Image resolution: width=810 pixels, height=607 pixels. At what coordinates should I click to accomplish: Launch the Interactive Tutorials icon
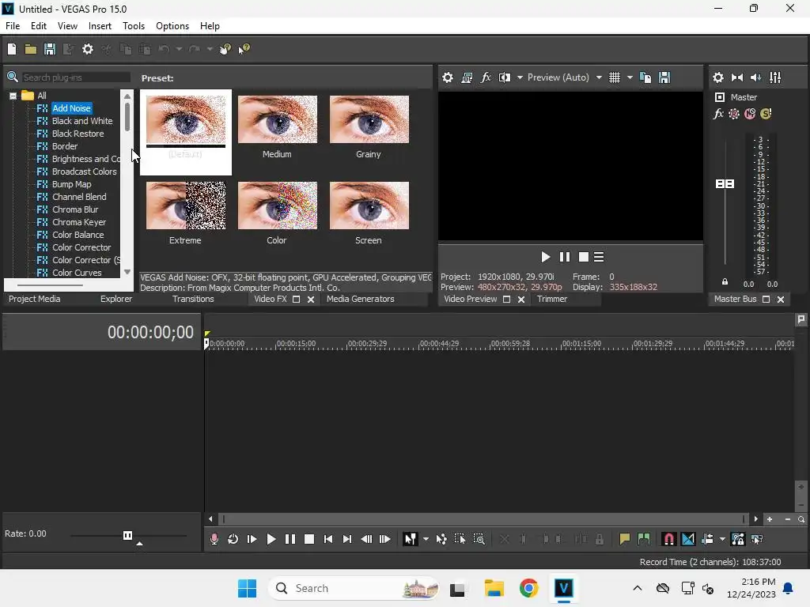(x=225, y=49)
